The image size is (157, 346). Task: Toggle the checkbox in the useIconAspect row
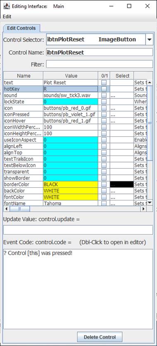[x=104, y=140]
